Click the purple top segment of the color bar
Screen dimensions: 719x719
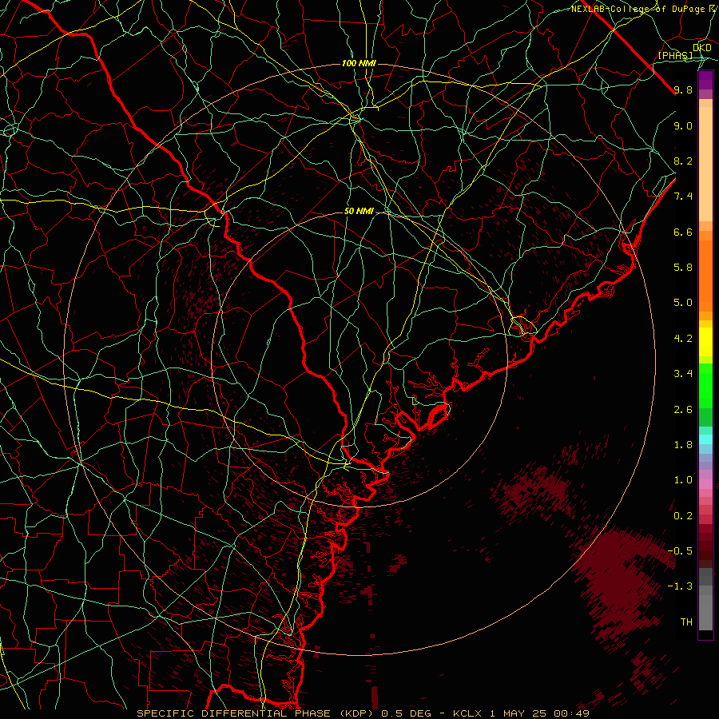(705, 81)
